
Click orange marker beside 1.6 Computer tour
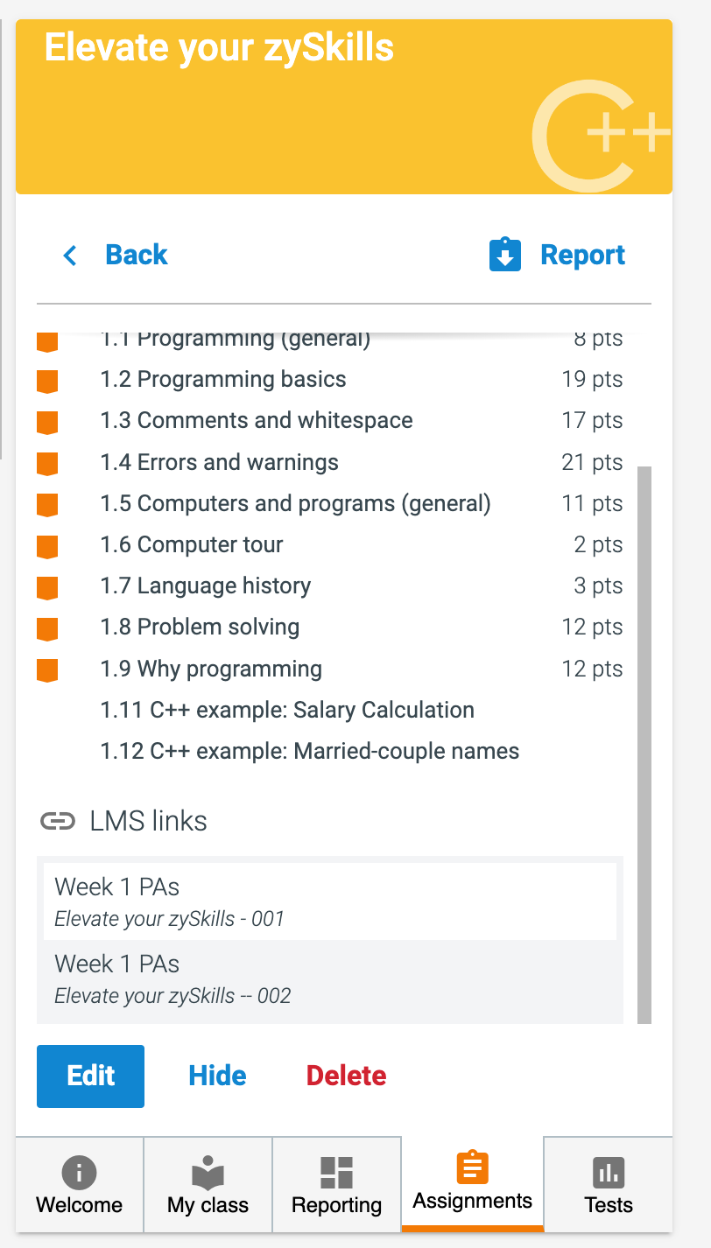point(47,547)
